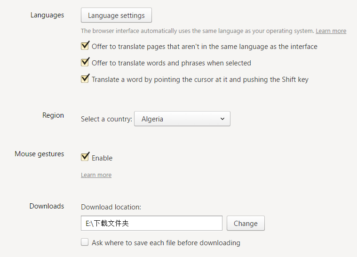
Task: Click the Region section heading
Action: coord(53,115)
